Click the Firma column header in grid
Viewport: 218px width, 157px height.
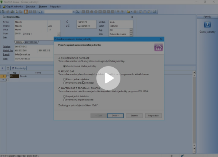[36, 73]
